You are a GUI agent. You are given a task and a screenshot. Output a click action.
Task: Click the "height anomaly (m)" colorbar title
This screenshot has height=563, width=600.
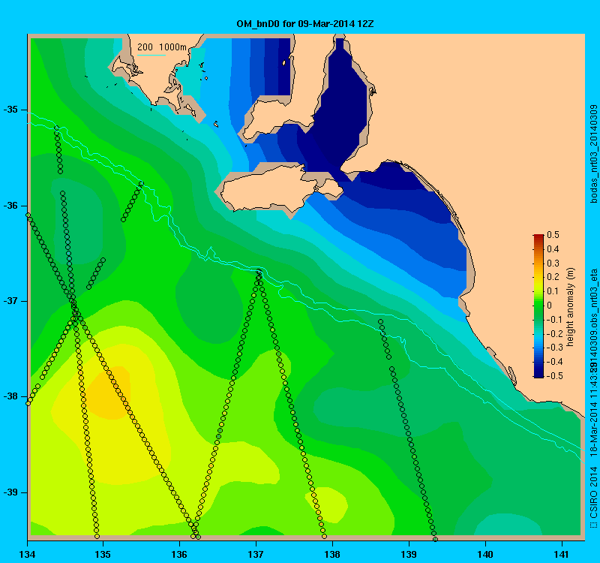pyautogui.click(x=571, y=307)
